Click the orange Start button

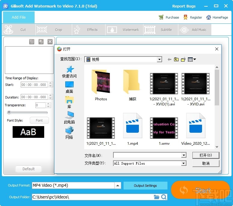201,190
